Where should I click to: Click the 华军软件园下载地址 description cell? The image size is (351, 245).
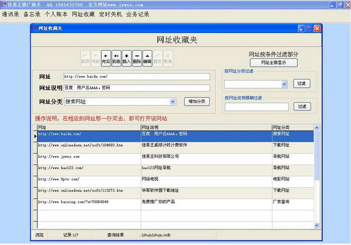[x=207, y=193]
